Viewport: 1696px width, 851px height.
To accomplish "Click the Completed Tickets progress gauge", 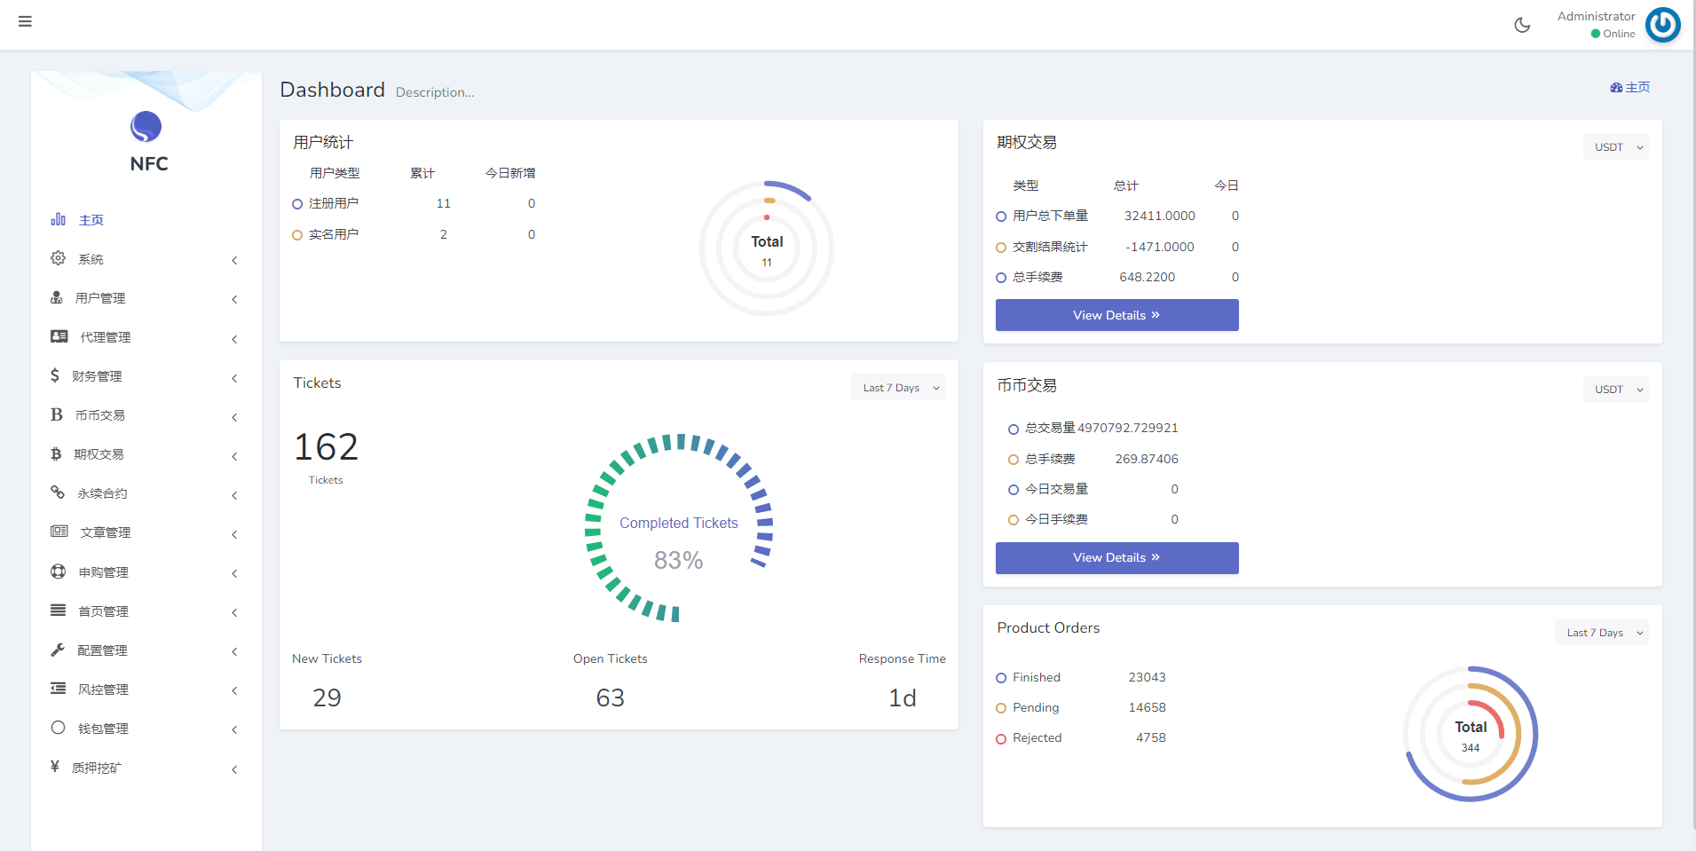I will click(x=679, y=528).
